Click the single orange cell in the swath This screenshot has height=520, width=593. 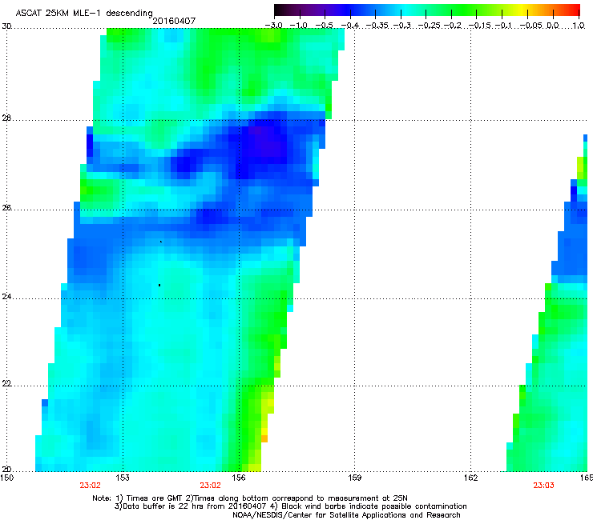[x=264, y=439]
